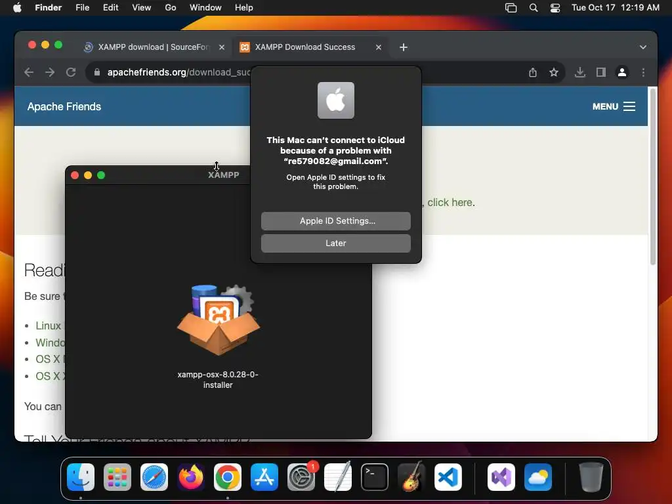The height and width of the screenshot is (504, 672).
Task: Open Launchpad from the Dock
Action: 117,477
